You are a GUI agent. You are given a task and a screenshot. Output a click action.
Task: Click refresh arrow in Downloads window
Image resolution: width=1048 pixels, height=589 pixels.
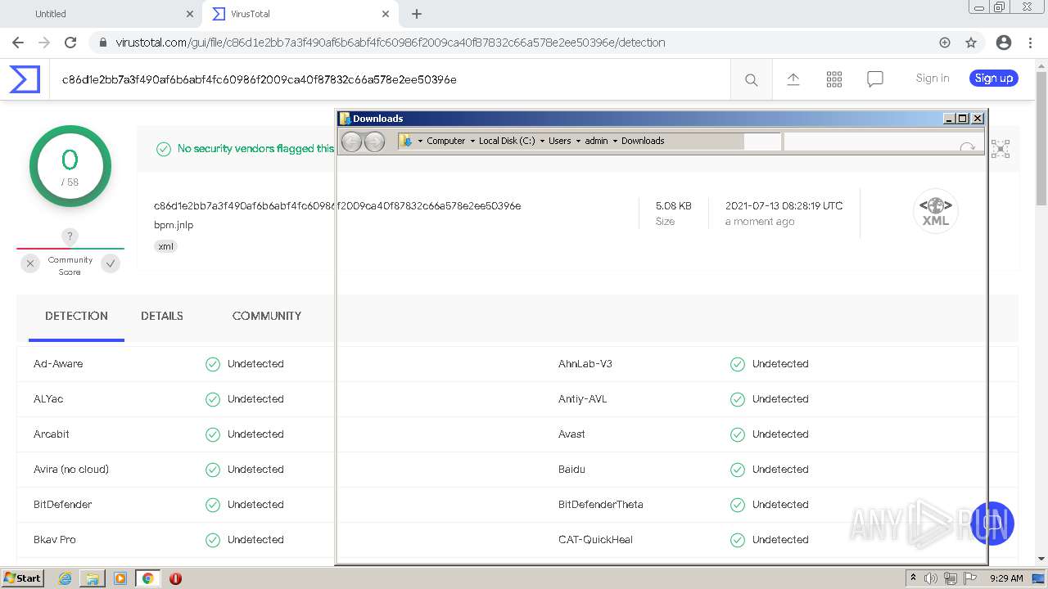(x=967, y=146)
